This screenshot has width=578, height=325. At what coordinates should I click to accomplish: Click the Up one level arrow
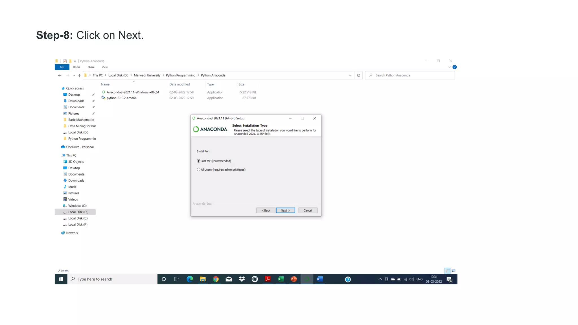click(80, 75)
